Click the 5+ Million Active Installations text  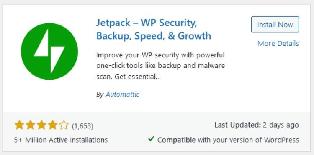pos(61,140)
